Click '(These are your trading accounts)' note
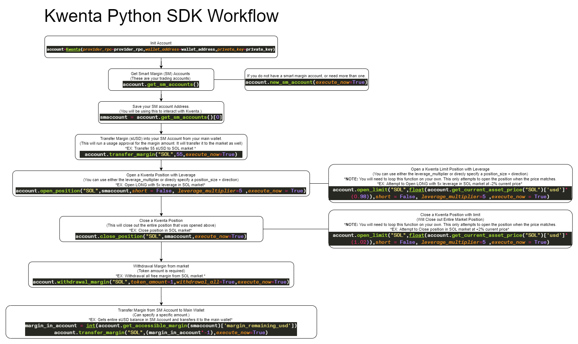578x344 pixels. point(160,78)
